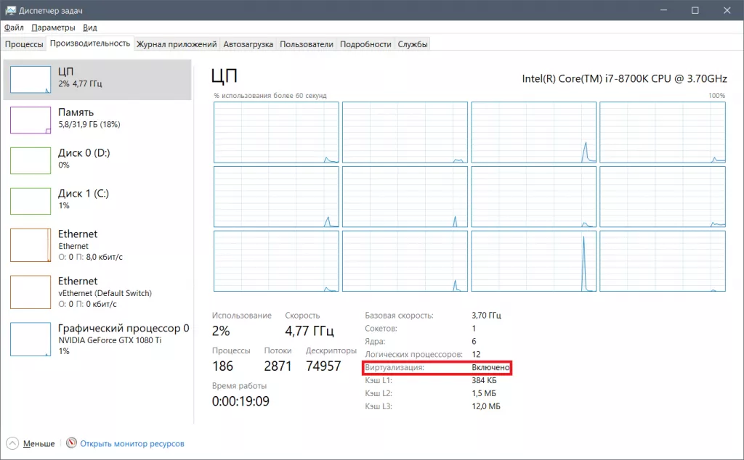Switch to the Процессы tab
Image resolution: width=744 pixels, height=460 pixels.
pyautogui.click(x=24, y=44)
